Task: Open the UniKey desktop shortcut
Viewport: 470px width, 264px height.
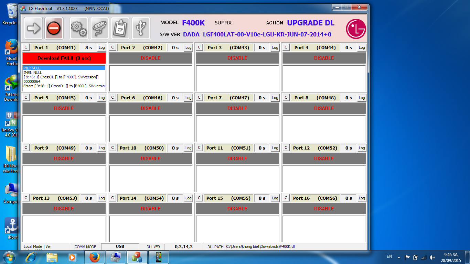Action: pos(11,124)
